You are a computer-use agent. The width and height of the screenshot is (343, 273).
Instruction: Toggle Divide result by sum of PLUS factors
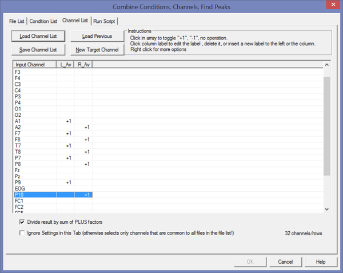[22, 221]
